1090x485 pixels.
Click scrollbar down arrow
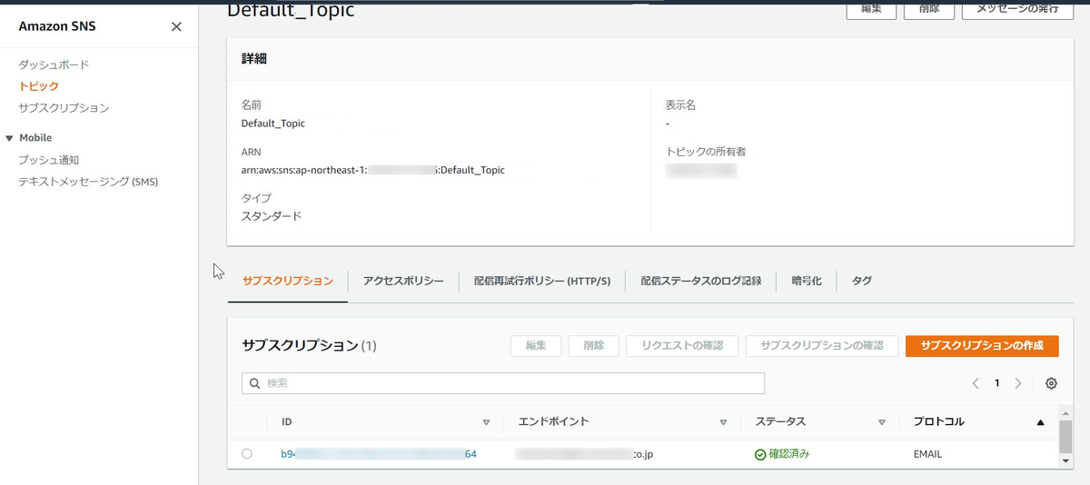[1065, 461]
